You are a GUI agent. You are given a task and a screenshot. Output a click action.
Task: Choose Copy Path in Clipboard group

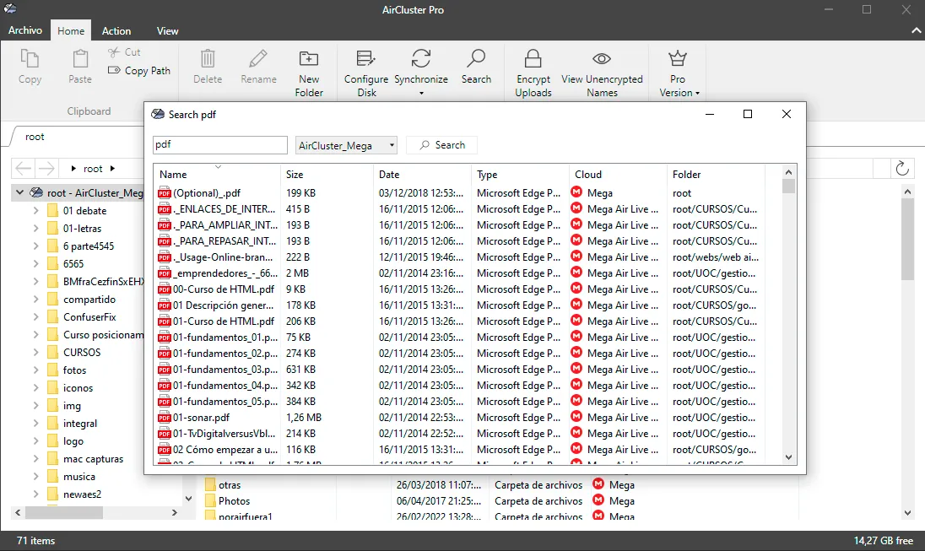[x=139, y=70]
